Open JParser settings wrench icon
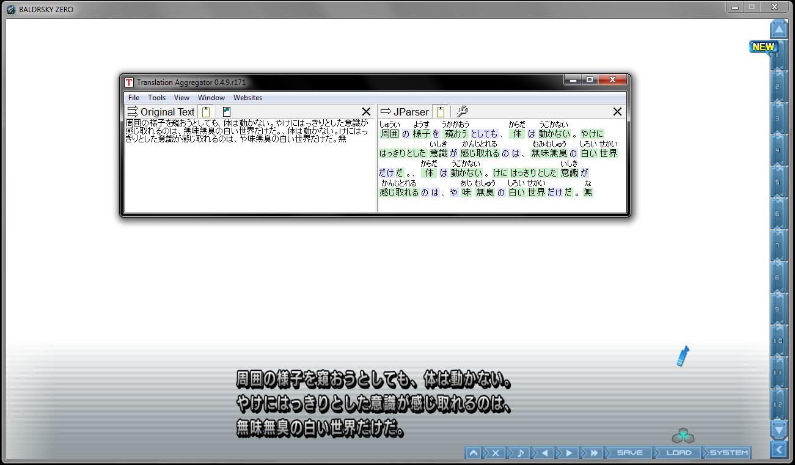795x465 pixels. [x=462, y=112]
